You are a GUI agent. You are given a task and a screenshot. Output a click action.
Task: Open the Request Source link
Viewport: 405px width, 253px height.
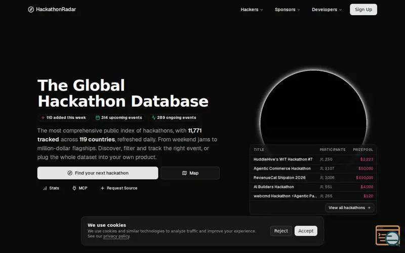coord(119,188)
